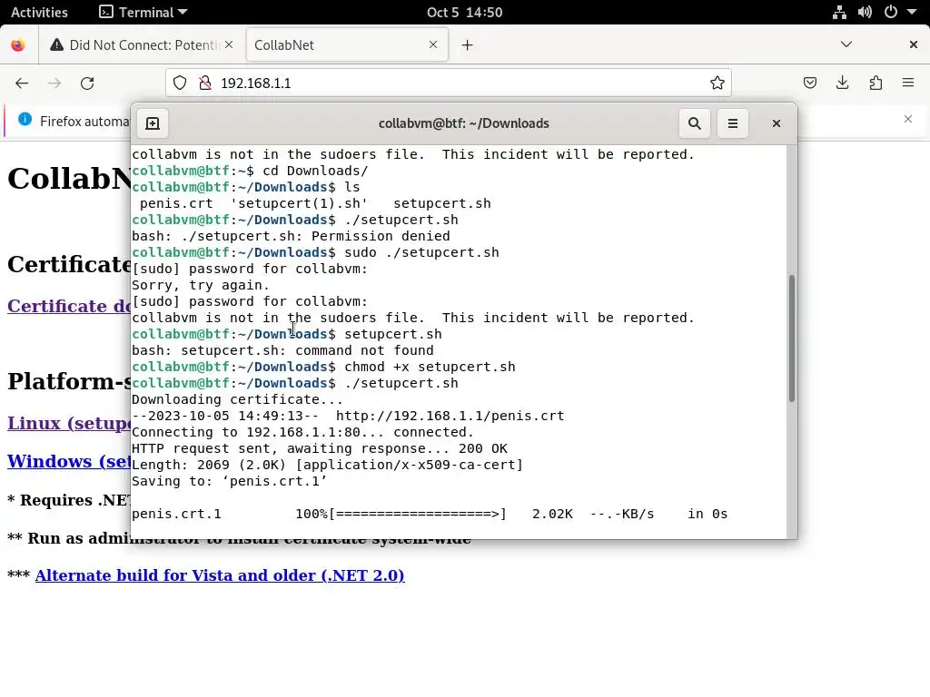Click the insecure connection padlock icon
The width and height of the screenshot is (930, 697).
205,83
